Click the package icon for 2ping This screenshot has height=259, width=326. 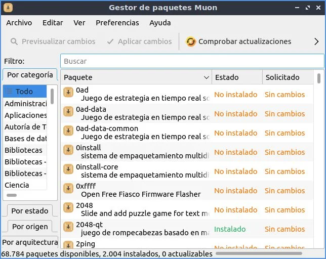pyautogui.click(x=68, y=245)
